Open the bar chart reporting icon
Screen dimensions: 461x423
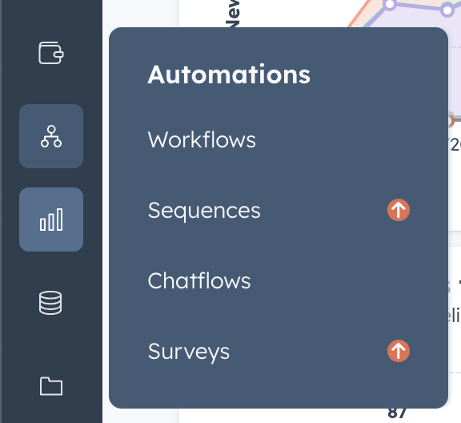click(x=51, y=220)
